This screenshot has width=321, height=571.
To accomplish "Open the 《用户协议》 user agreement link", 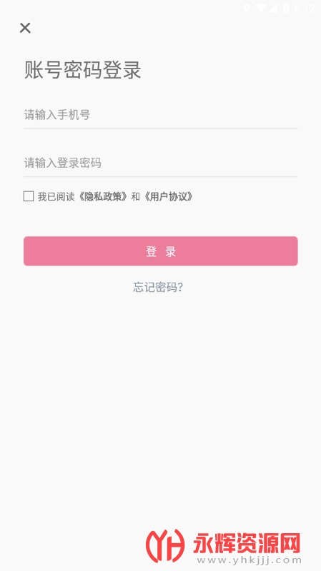I will click(x=168, y=197).
